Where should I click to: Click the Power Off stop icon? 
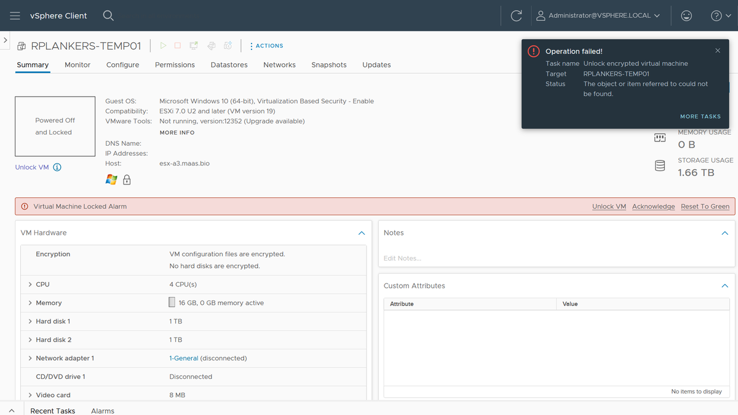click(178, 45)
